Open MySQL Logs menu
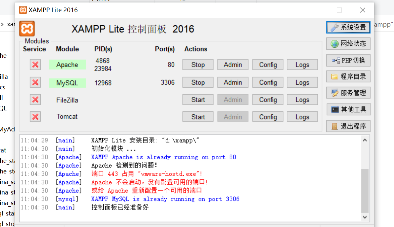 click(302, 82)
